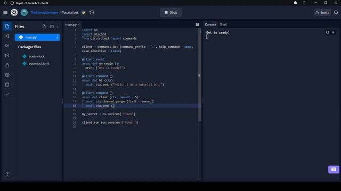Place cursor on client.run line
The height and width of the screenshot is (191, 341).
point(110,123)
